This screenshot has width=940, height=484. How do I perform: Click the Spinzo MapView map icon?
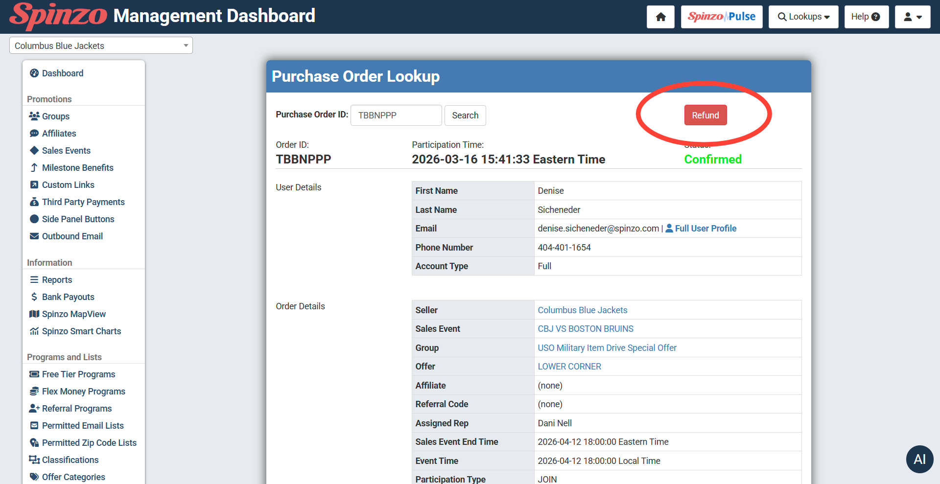(x=34, y=314)
